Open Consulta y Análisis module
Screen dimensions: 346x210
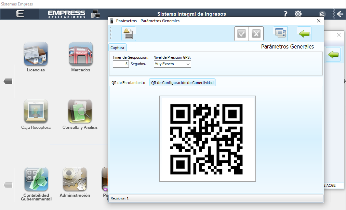80,111
